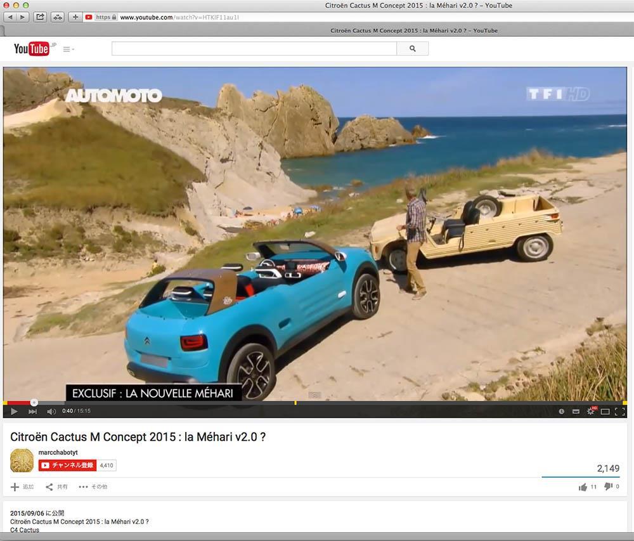This screenshot has width=634, height=541.
Task: Open the その他 more actions menu
Action: (x=93, y=487)
